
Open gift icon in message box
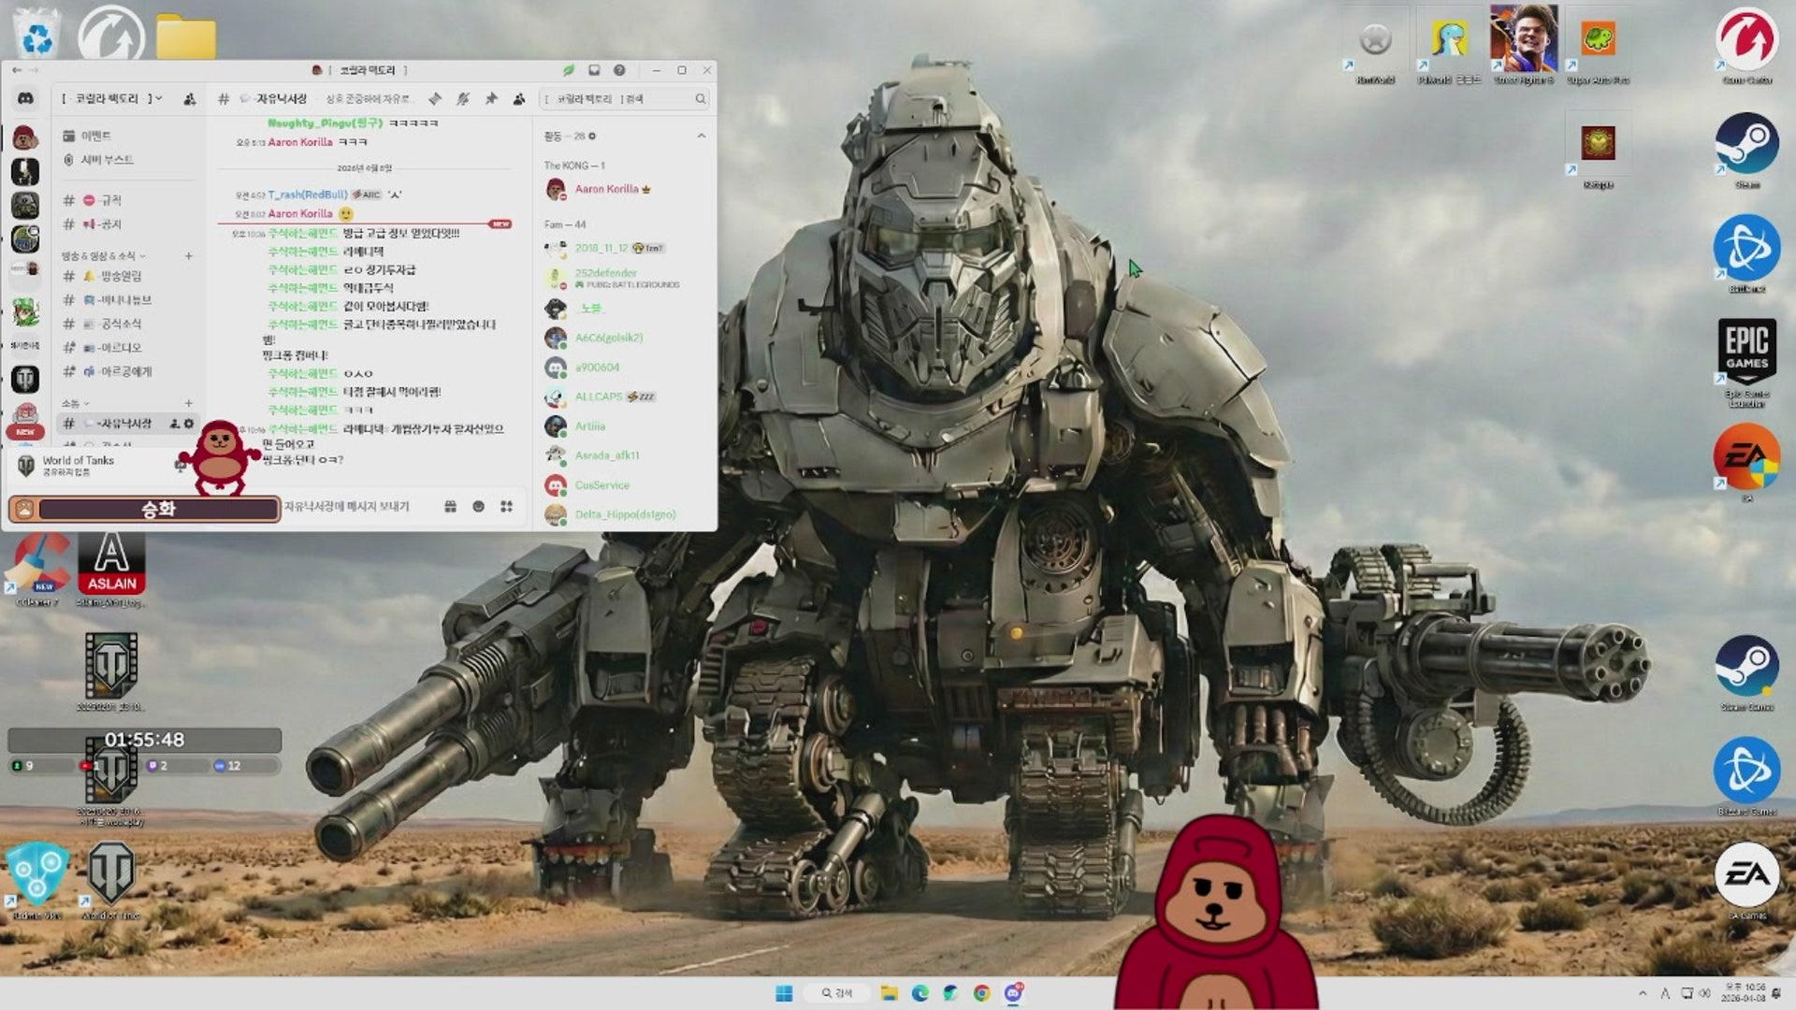(x=450, y=506)
